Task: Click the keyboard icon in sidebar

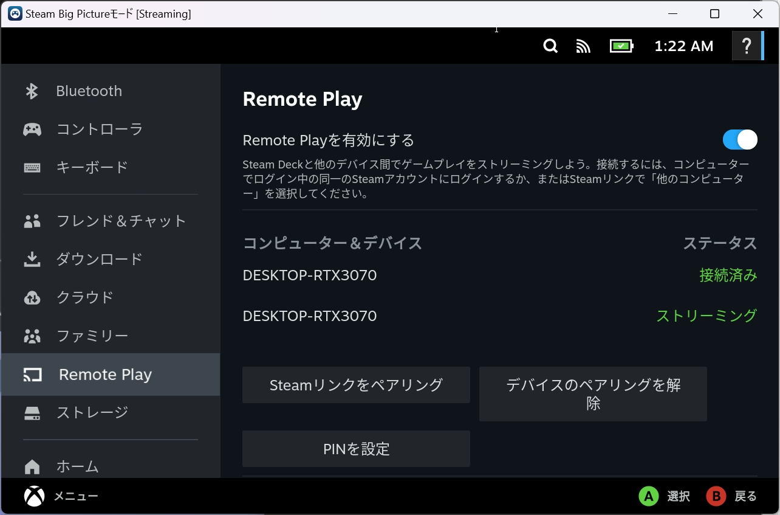Action: tap(32, 167)
